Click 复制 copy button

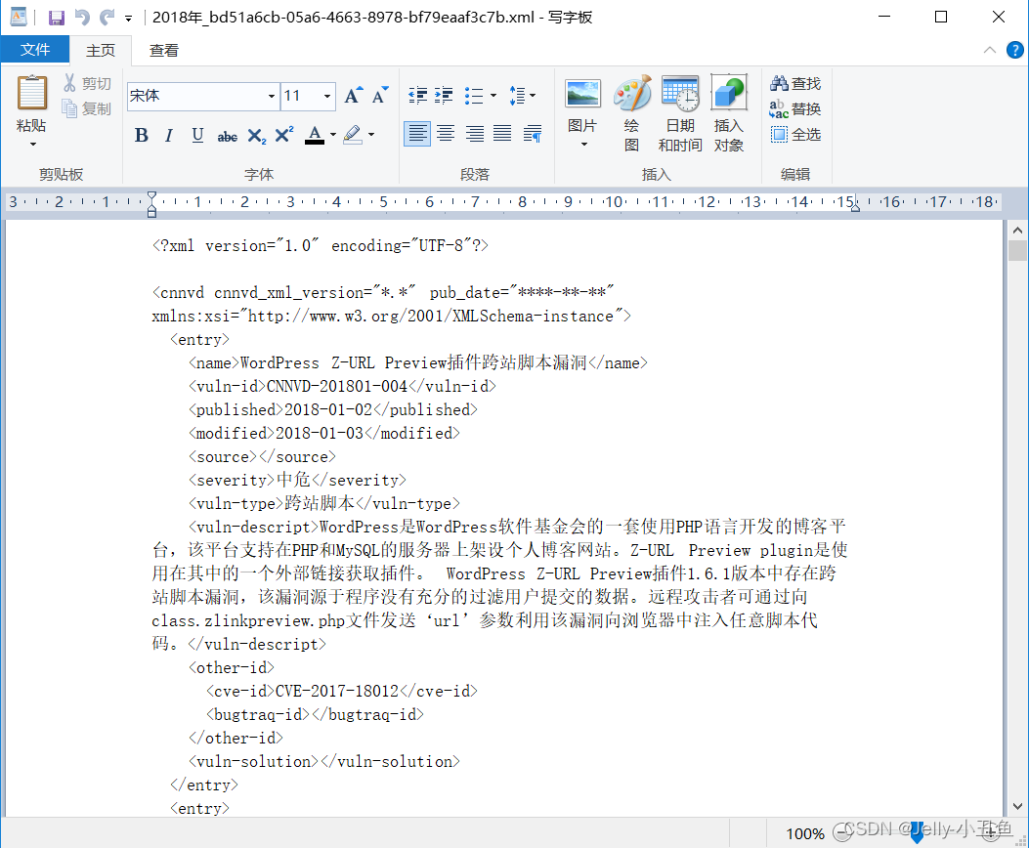click(87, 108)
